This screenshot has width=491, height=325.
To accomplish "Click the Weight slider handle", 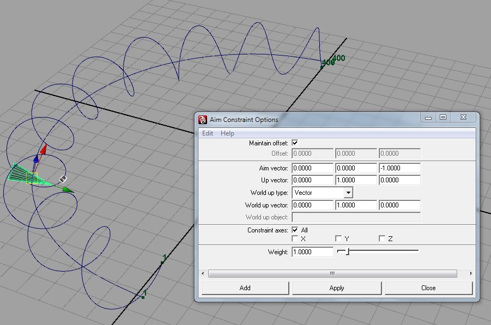I will click(348, 251).
